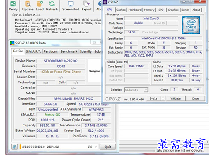209x157 pixels.
Task: Click the Bytes Written value field
Action: click(47, 131)
